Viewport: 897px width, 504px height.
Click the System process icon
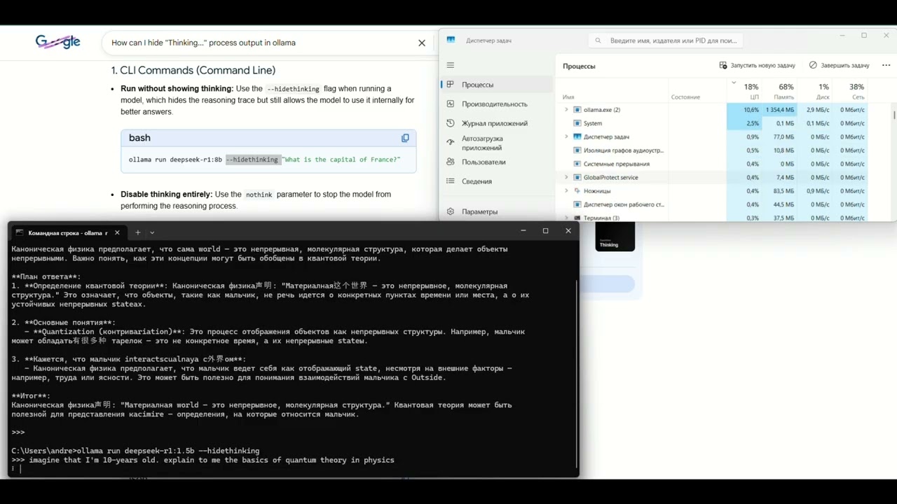(x=577, y=123)
